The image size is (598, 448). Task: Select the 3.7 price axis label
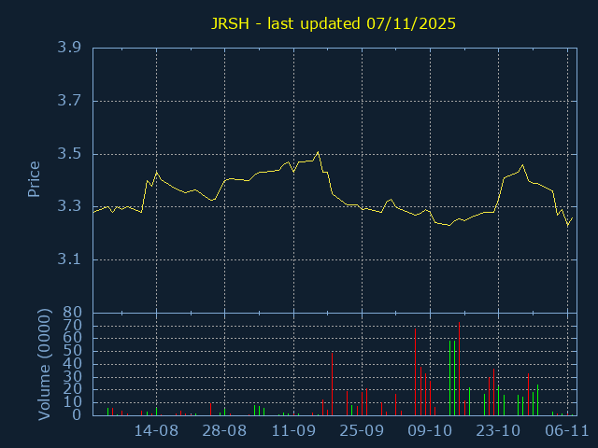68,101
